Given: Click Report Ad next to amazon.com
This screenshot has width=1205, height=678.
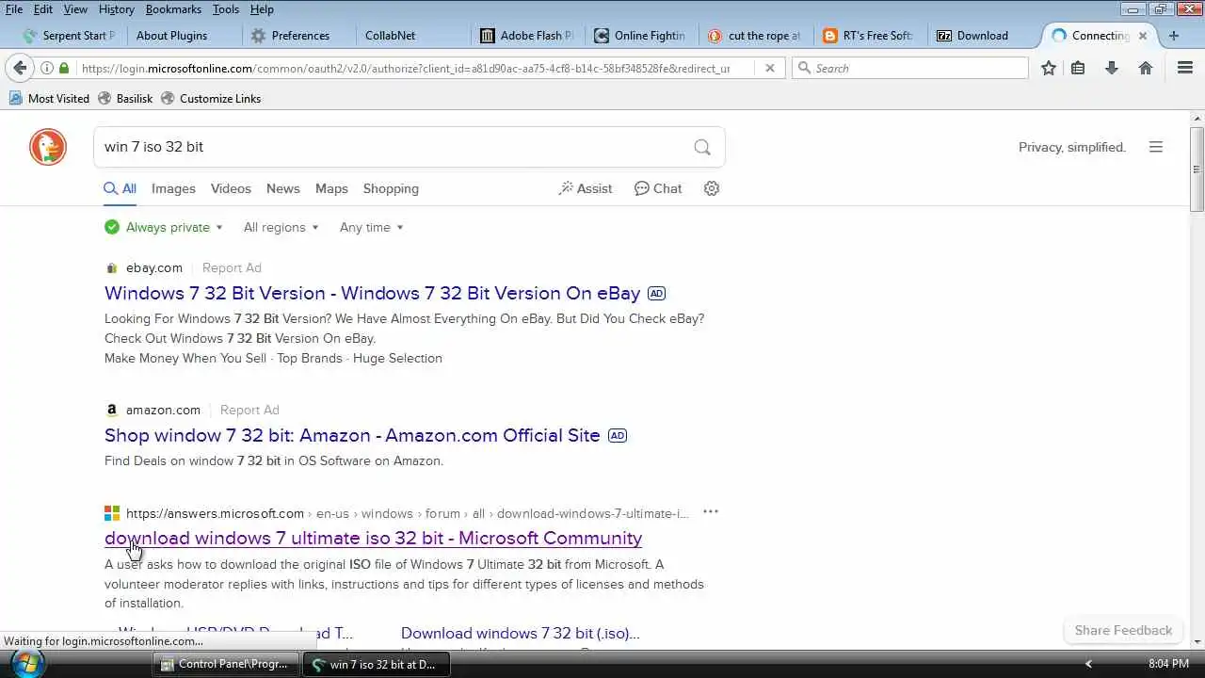Looking at the screenshot, I should [x=249, y=410].
